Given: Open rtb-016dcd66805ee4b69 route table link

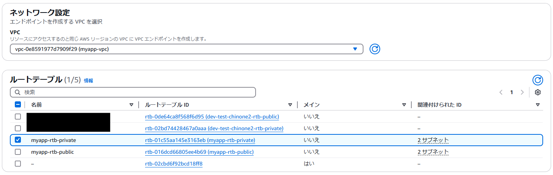Looking at the screenshot, I should [x=199, y=152].
